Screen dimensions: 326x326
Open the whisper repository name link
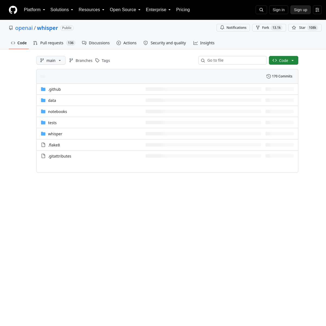point(48,28)
